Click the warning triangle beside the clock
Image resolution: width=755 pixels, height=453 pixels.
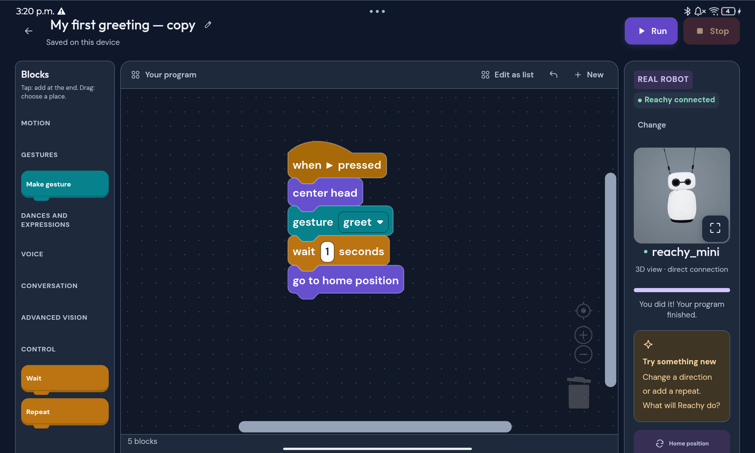click(x=62, y=11)
